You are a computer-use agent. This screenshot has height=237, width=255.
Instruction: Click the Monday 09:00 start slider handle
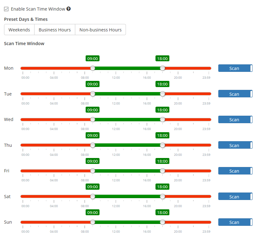point(93,68)
